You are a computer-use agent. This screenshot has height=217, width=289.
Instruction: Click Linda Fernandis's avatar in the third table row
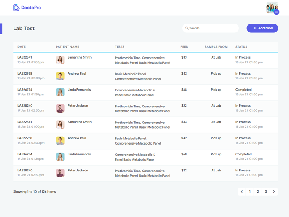(x=60, y=92)
